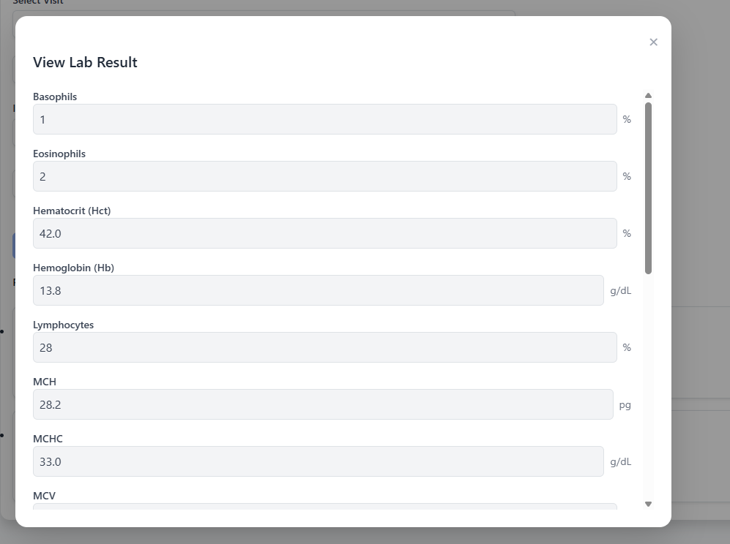Click the % unit beside Eosinophils
Screen dimensions: 730x544
point(627,176)
